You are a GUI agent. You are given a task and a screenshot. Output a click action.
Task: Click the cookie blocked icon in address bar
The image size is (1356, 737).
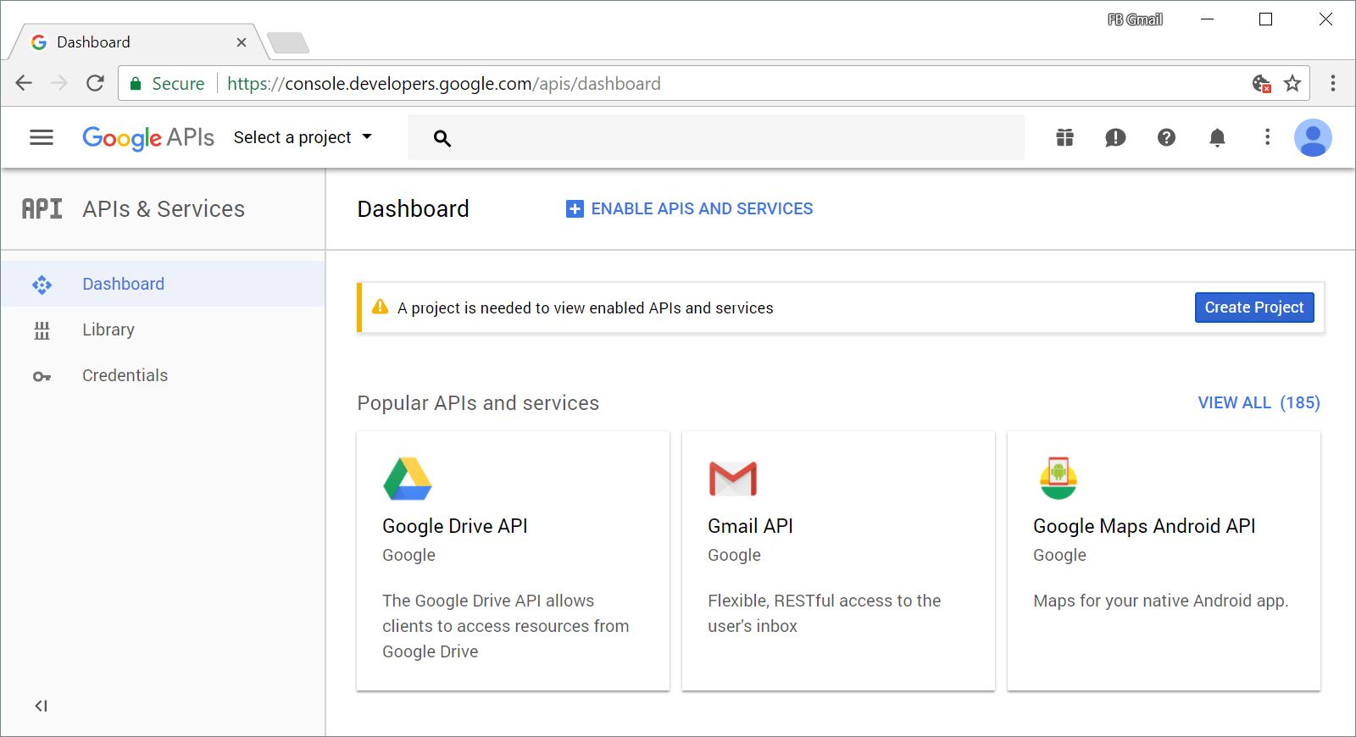point(1262,83)
